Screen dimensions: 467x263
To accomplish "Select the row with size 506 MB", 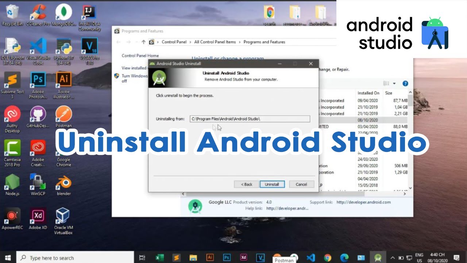I will 364,166.
